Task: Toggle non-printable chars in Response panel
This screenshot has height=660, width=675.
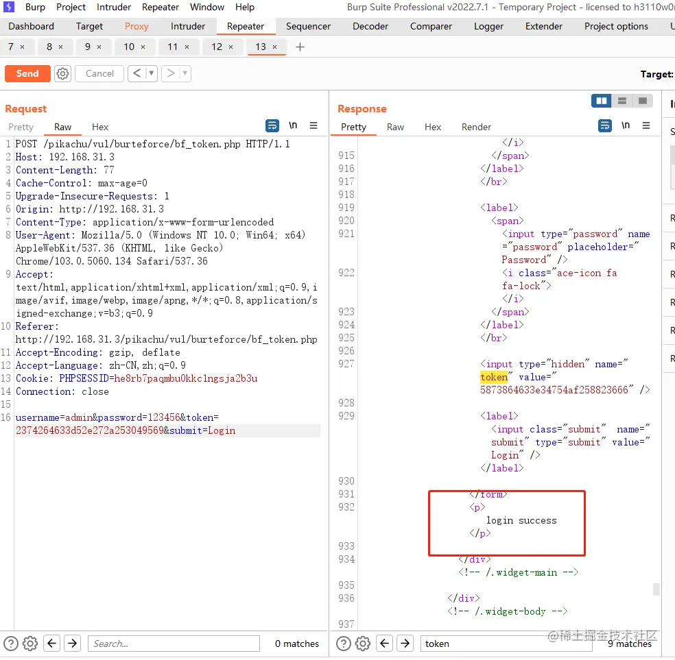Action: tap(626, 125)
